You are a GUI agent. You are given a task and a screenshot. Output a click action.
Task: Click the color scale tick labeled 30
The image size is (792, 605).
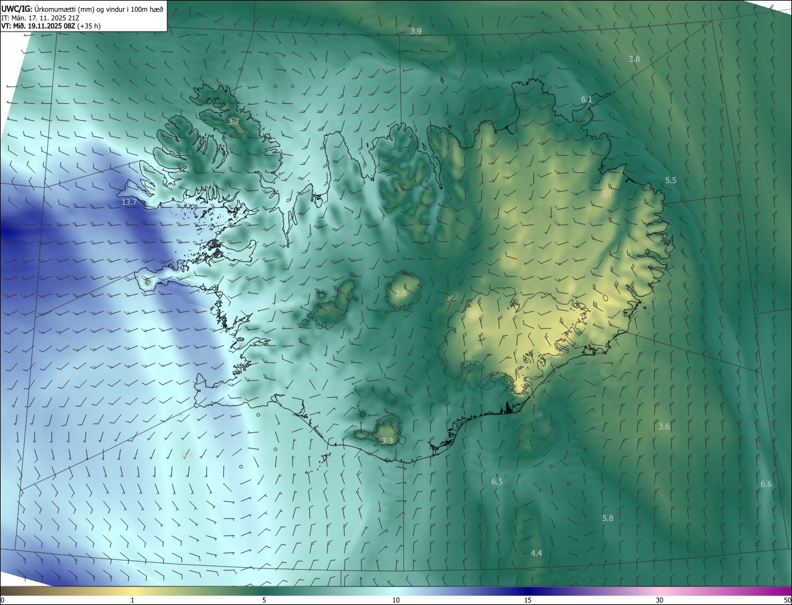pyautogui.click(x=660, y=600)
